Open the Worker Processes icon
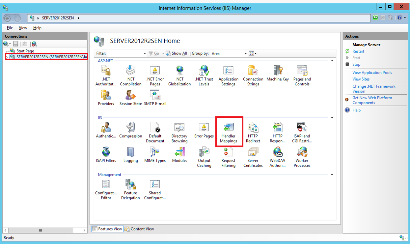The height and width of the screenshot is (244, 410). click(x=302, y=157)
